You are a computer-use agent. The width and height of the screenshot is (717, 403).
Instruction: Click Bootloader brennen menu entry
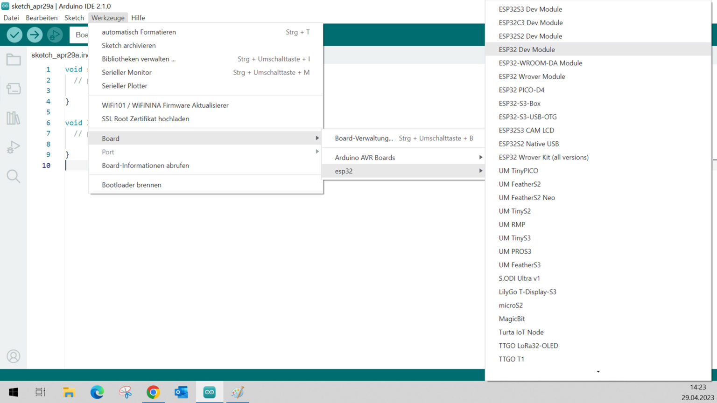click(x=132, y=185)
